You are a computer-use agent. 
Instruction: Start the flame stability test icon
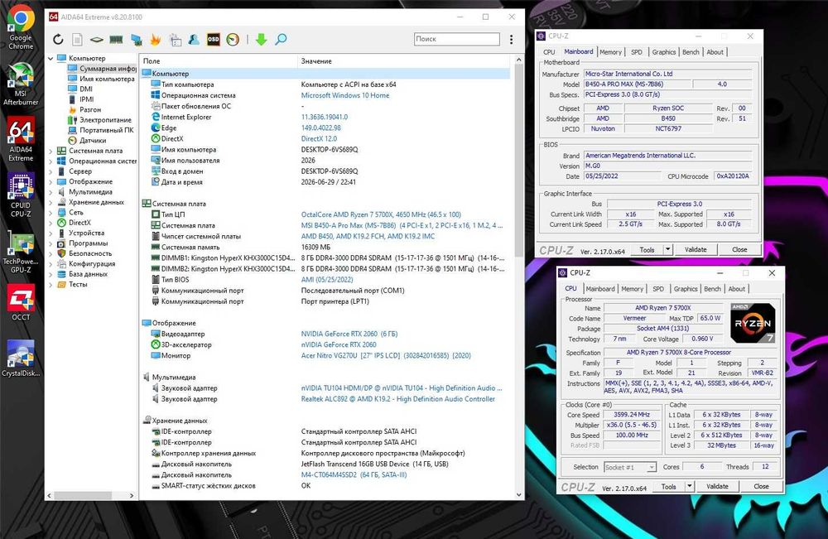tap(156, 39)
